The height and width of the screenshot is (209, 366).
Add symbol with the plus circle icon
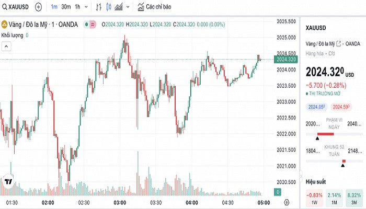(x=39, y=7)
